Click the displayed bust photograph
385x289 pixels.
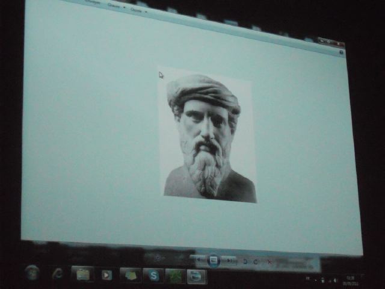point(207,134)
